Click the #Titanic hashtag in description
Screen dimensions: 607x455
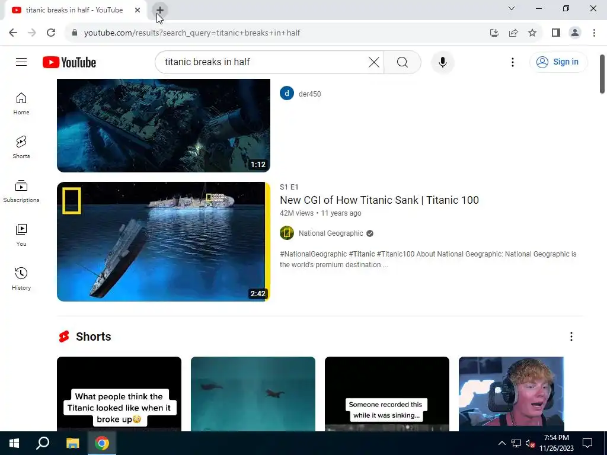pyautogui.click(x=362, y=254)
